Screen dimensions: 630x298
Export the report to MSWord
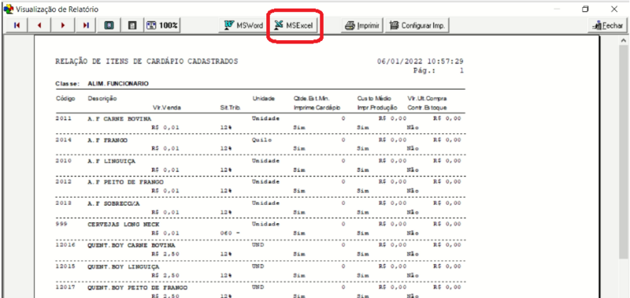pyautogui.click(x=244, y=25)
